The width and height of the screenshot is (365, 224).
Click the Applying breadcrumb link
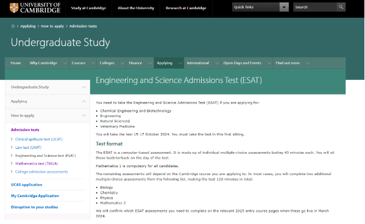tap(28, 26)
